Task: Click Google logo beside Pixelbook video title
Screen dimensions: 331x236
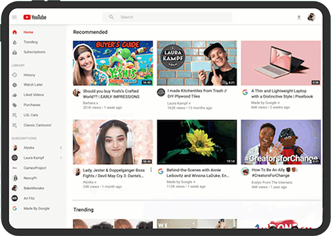Action: pyautogui.click(x=245, y=92)
